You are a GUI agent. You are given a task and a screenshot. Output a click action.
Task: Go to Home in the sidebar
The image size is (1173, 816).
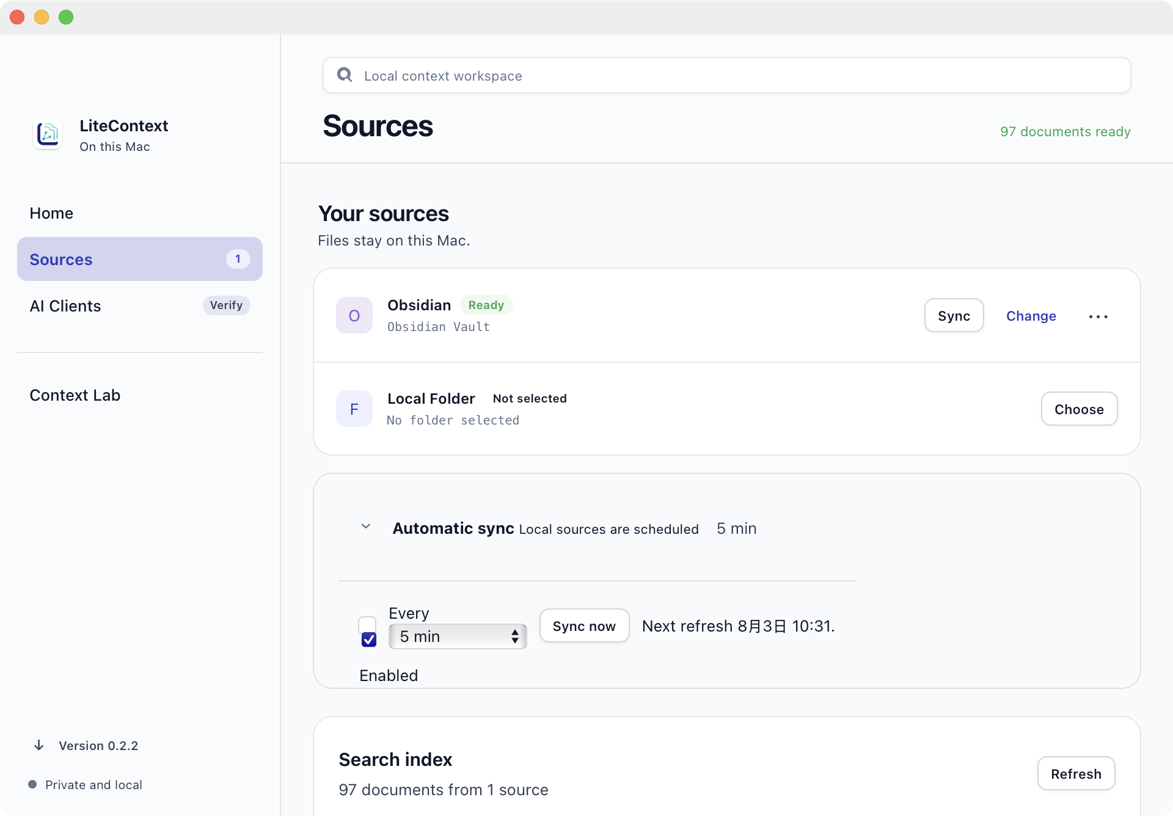tap(140, 213)
